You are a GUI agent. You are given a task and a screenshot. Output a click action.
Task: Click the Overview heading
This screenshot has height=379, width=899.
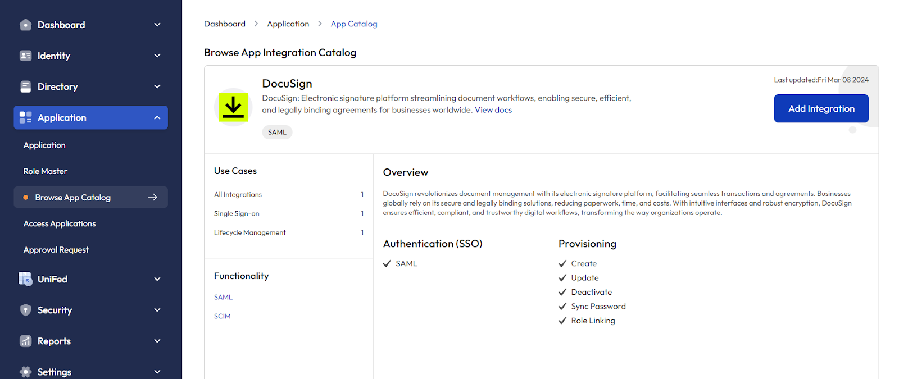pyautogui.click(x=406, y=172)
